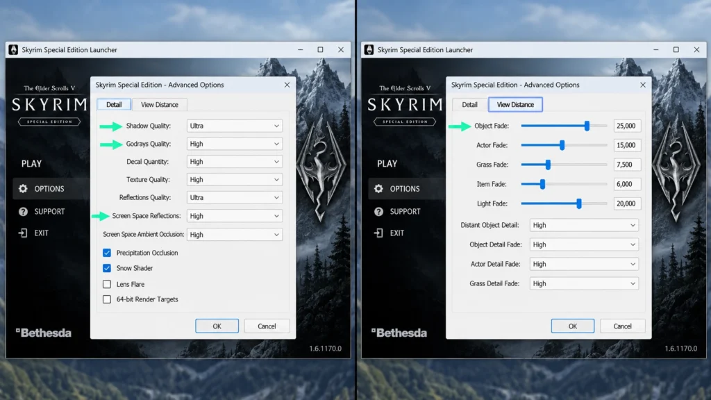The image size is (711, 400).
Task: Open the Shadow Quality dropdown
Action: coord(235,126)
